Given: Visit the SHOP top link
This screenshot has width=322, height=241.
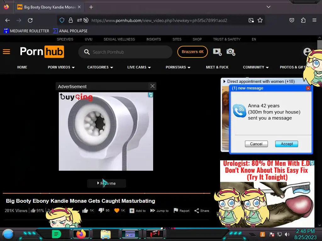Looking at the screenshot, I should [197, 39].
